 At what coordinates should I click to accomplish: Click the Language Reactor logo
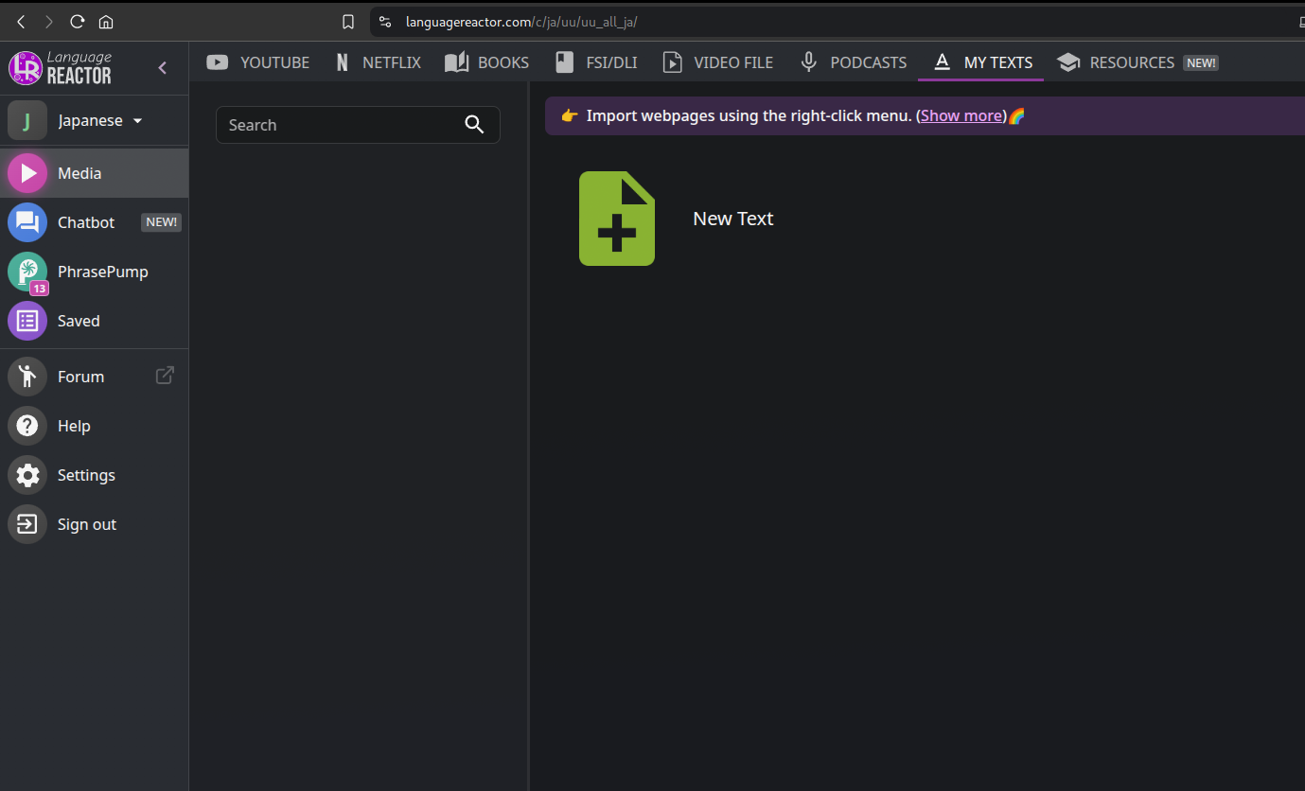pos(61,67)
